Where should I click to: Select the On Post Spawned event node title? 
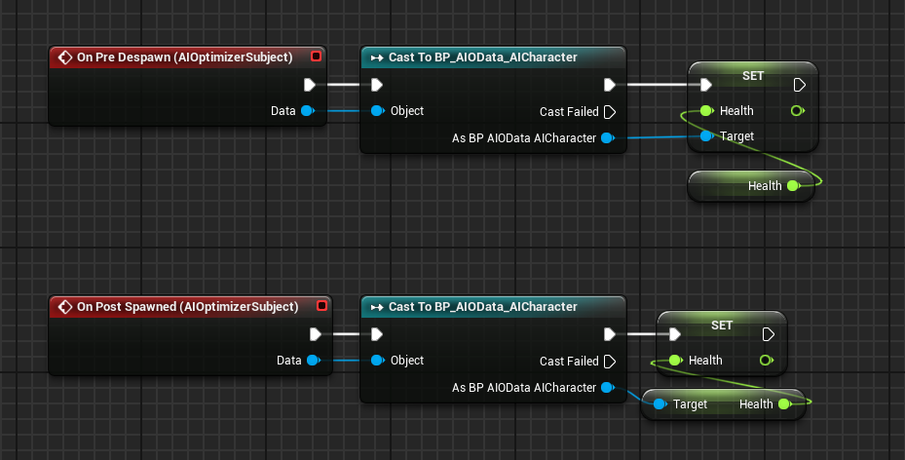tap(187, 307)
